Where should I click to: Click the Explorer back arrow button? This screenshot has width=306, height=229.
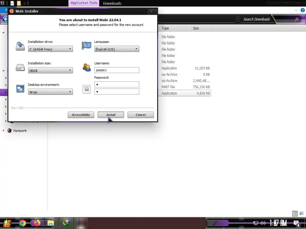(5, 19)
